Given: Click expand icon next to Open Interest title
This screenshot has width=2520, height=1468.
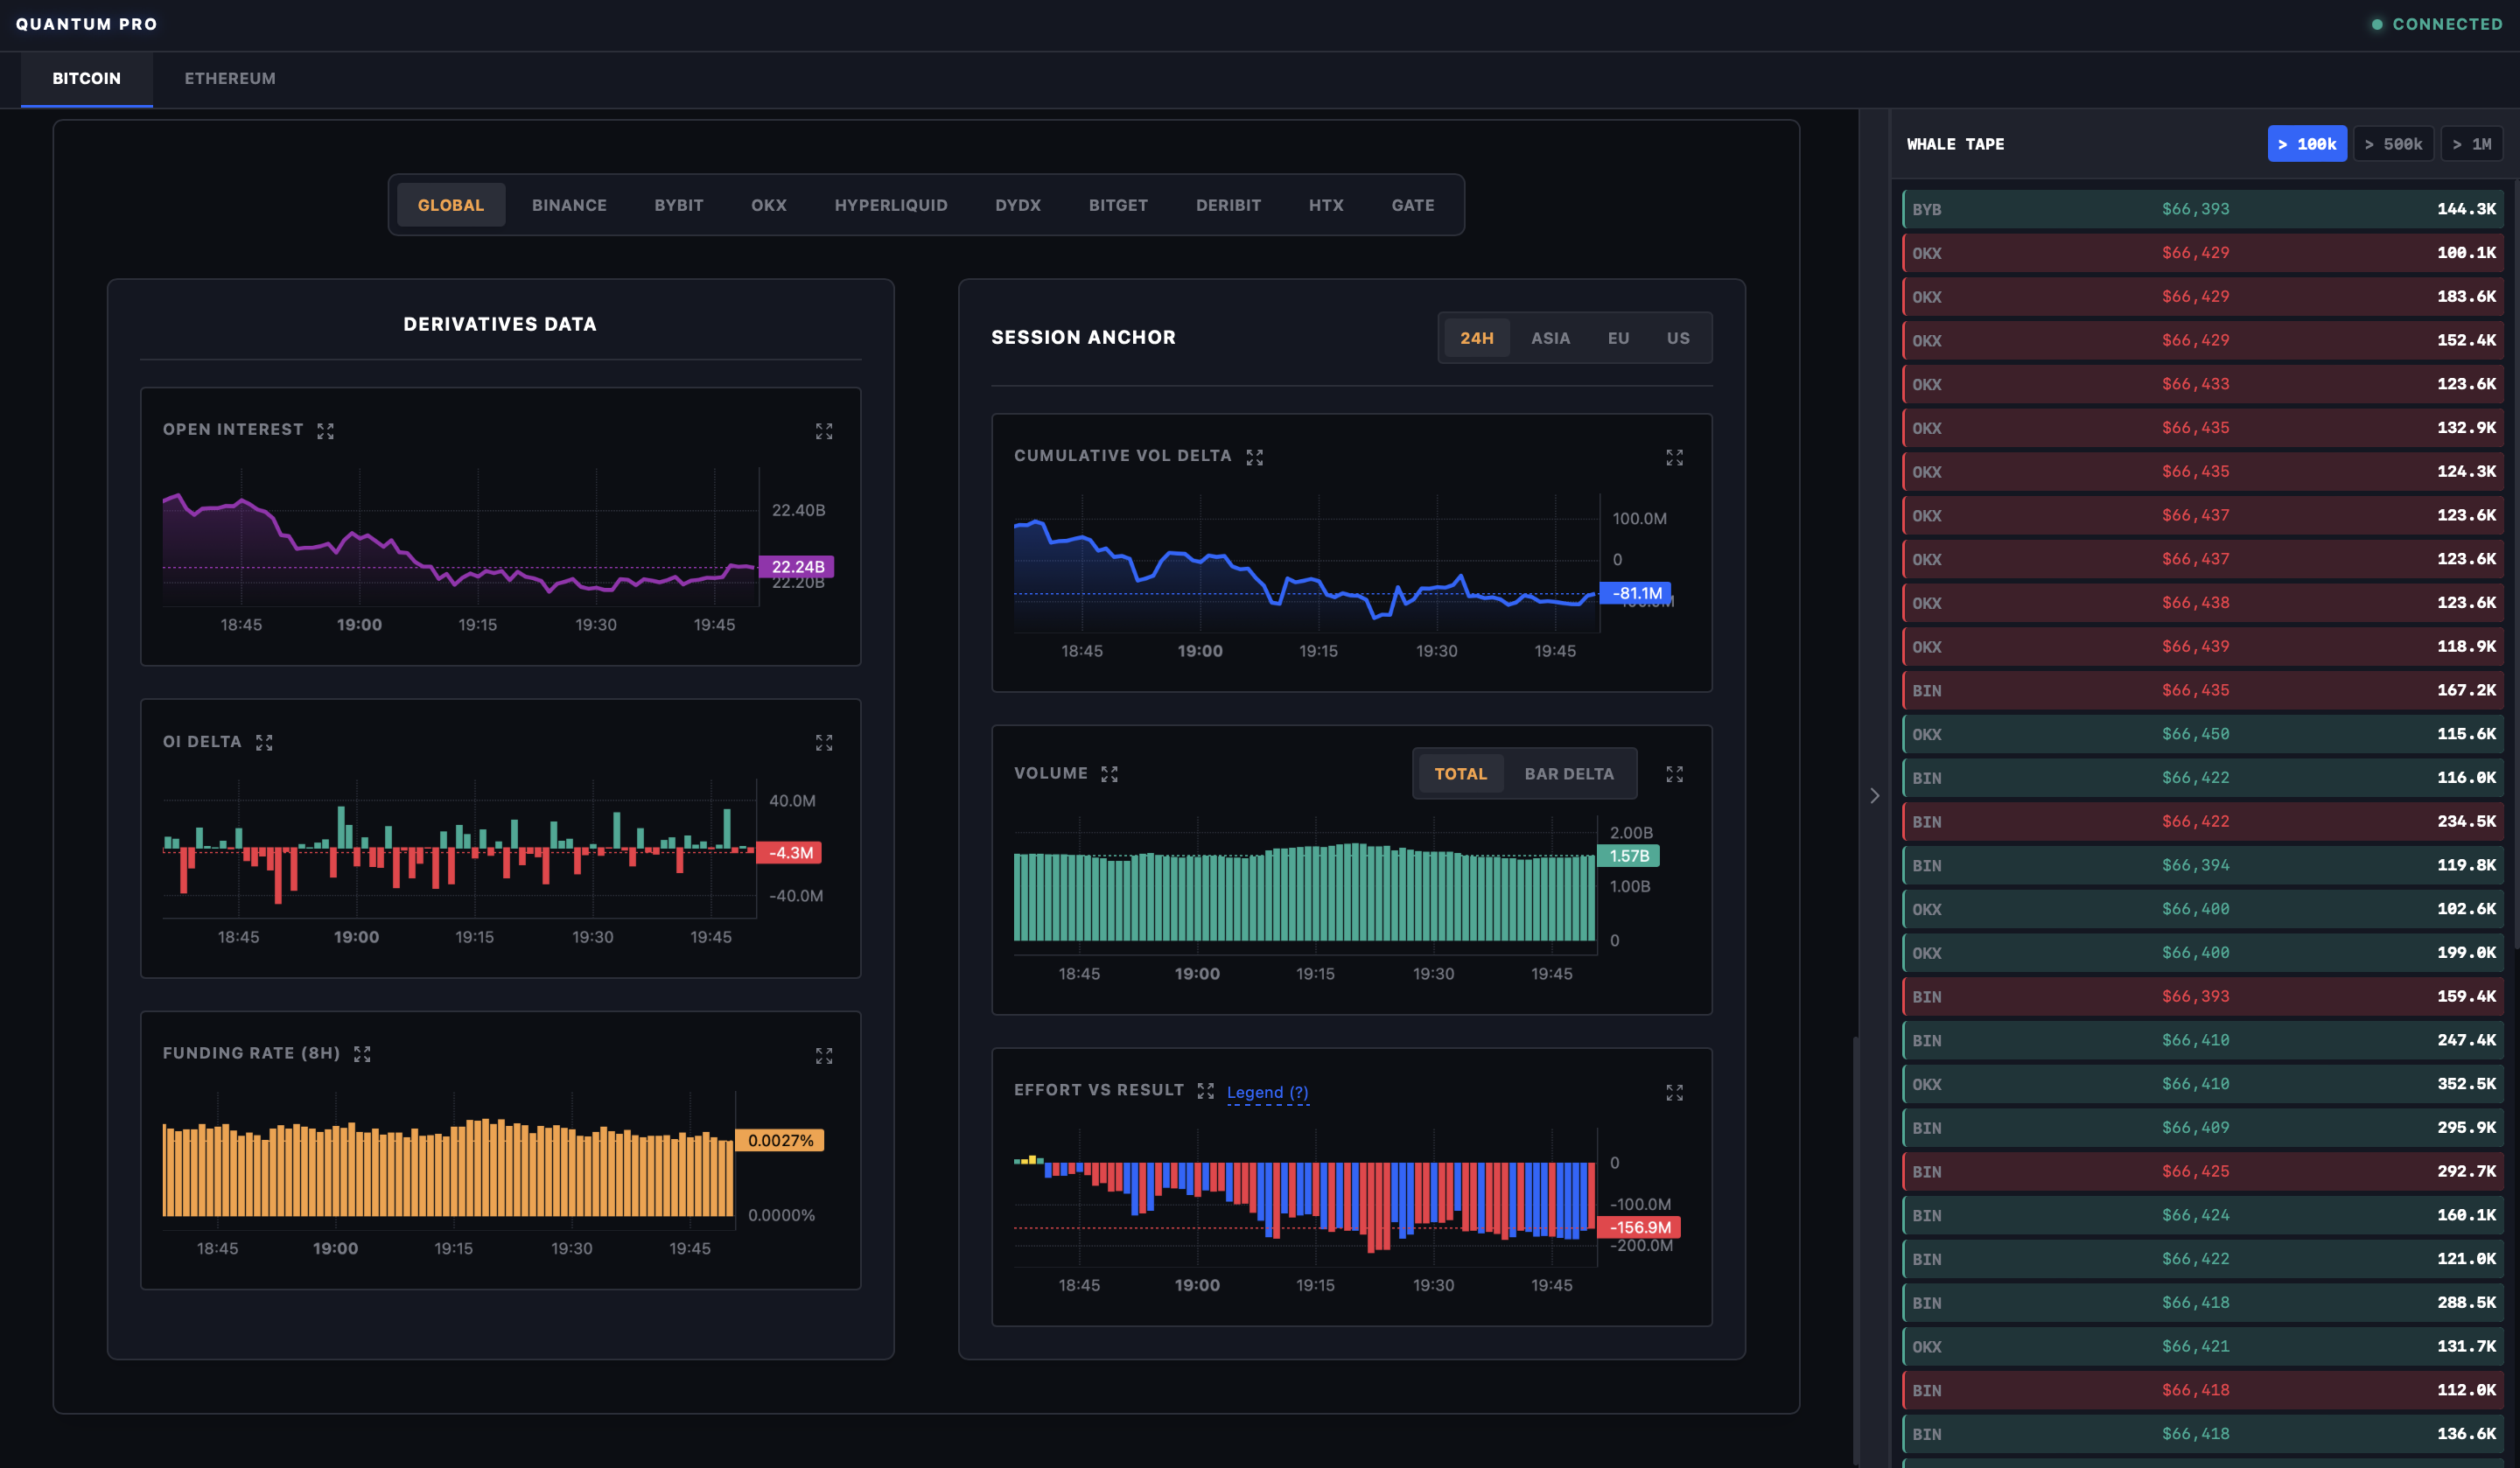Looking at the screenshot, I should 325,431.
